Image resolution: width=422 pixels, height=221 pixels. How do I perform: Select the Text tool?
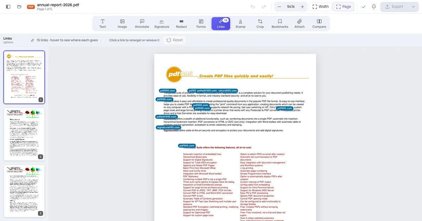point(103,24)
